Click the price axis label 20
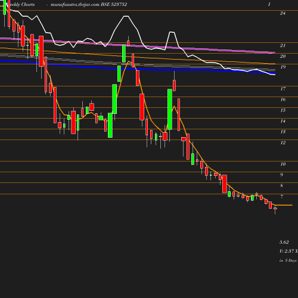Viewport: 298px width, 298px height. pyautogui.click(x=283, y=56)
